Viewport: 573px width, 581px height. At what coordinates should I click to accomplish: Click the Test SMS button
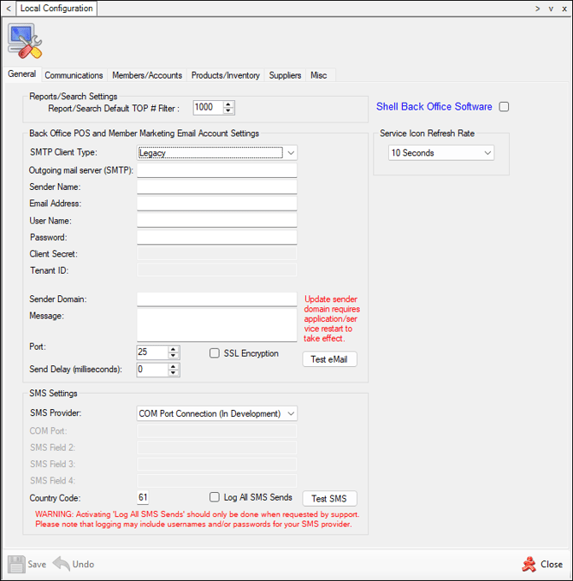click(329, 498)
